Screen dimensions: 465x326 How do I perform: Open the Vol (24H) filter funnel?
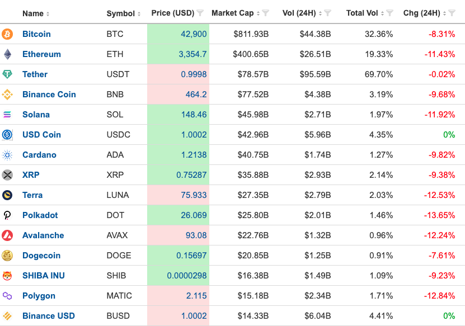pos(328,13)
